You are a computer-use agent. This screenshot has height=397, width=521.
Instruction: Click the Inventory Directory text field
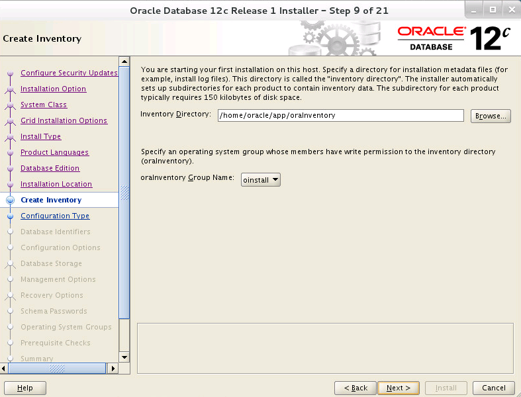(340, 116)
